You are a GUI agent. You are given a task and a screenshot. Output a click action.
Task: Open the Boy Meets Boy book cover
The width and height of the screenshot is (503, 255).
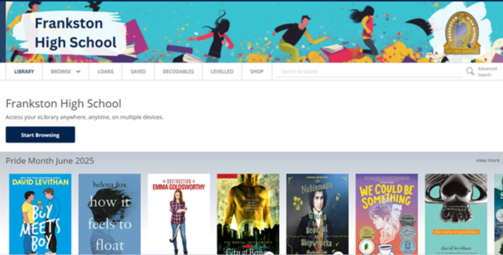click(x=40, y=214)
